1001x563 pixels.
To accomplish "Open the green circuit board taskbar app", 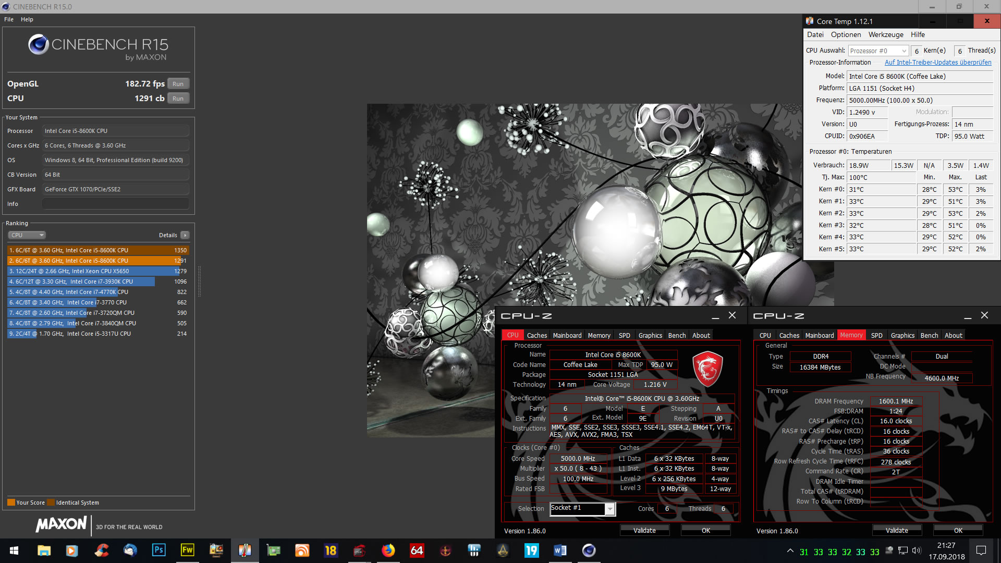I will [273, 550].
